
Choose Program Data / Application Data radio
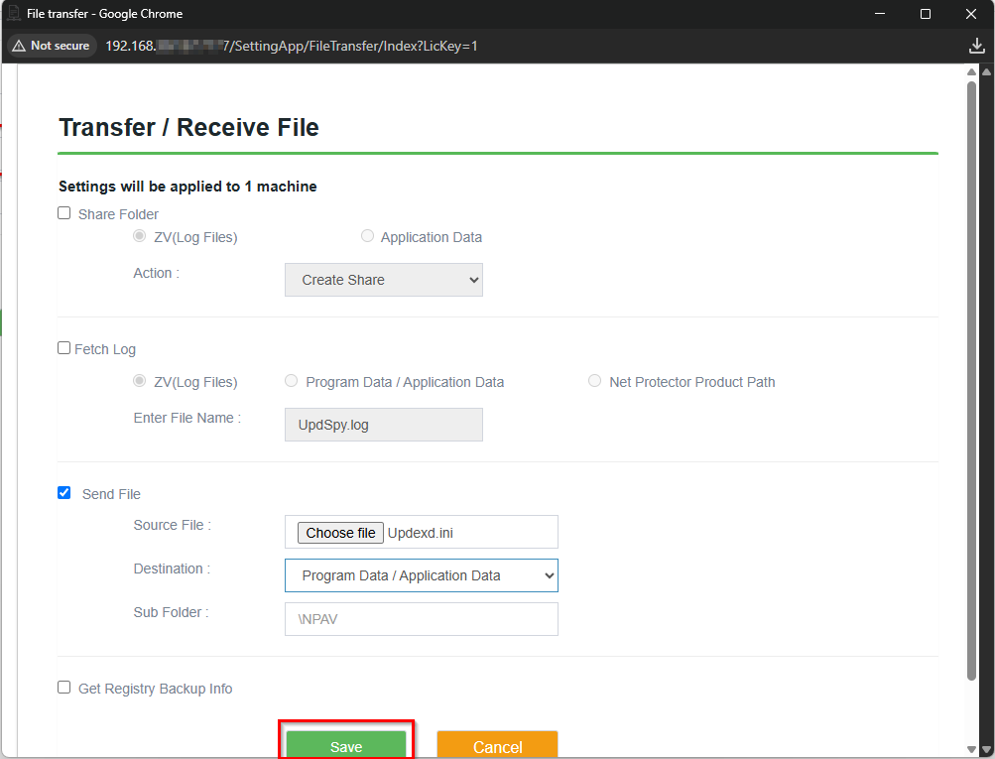291,381
